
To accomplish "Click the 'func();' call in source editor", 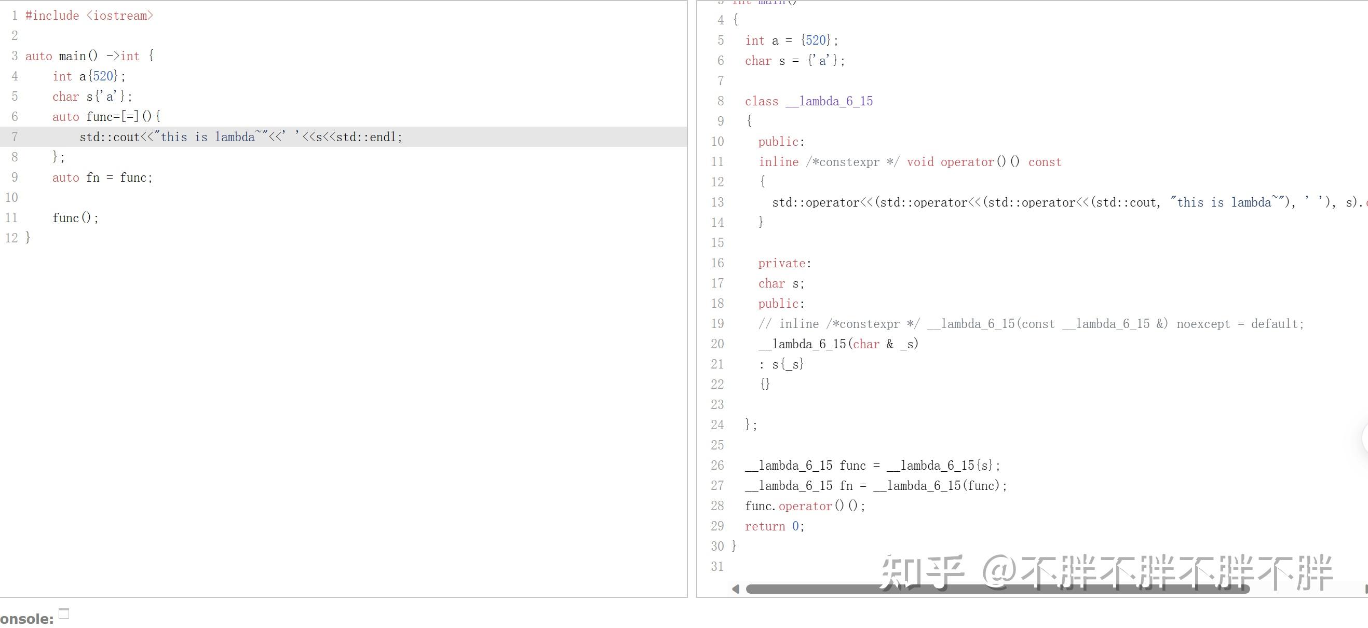I will pyautogui.click(x=75, y=217).
